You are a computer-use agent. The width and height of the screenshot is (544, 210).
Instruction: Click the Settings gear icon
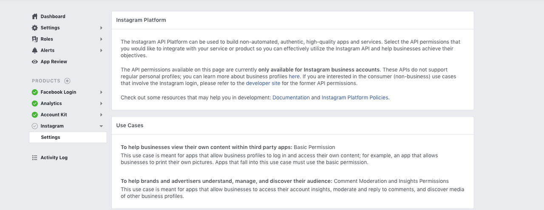pyautogui.click(x=35, y=28)
